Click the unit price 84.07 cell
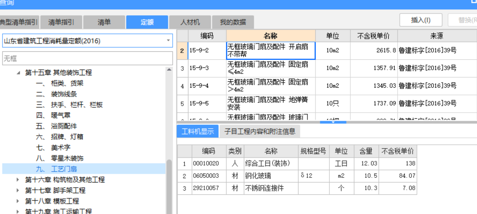The height and width of the screenshot is (214, 477). point(398,176)
